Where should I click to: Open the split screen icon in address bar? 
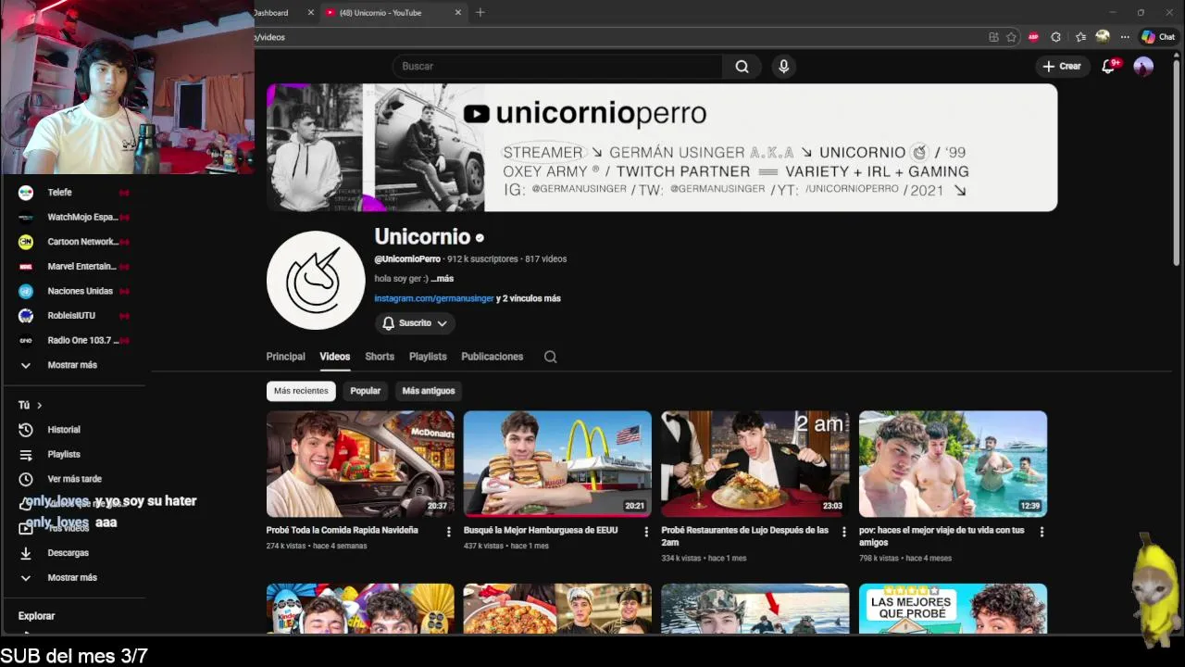(993, 37)
